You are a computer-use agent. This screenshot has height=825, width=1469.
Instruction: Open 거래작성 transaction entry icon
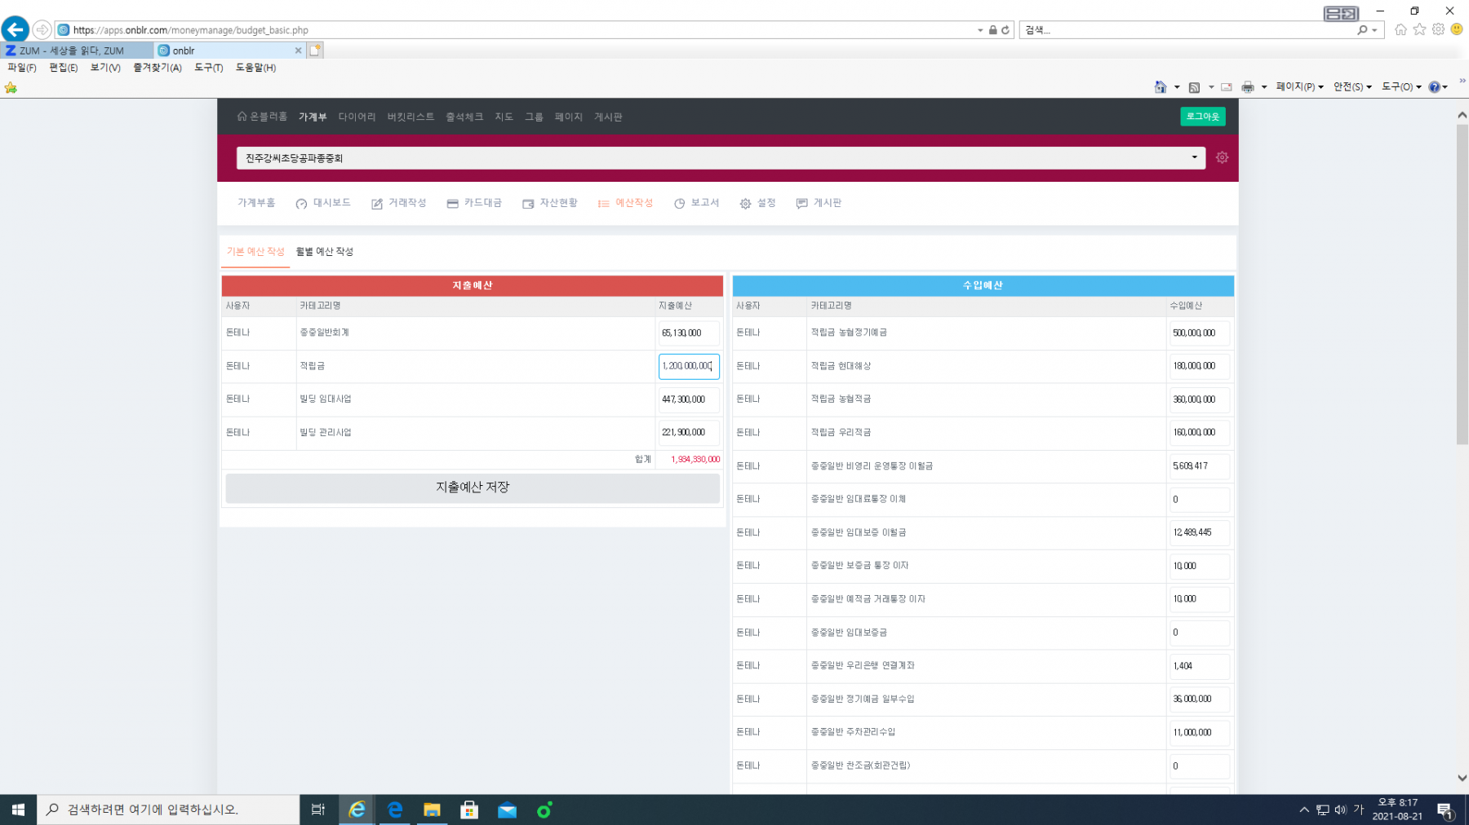377,204
